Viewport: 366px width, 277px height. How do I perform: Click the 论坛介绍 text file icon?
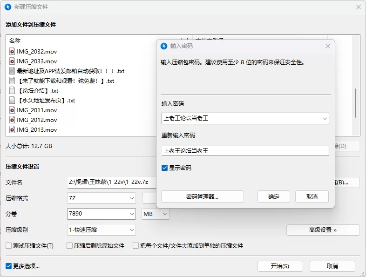point(13,90)
